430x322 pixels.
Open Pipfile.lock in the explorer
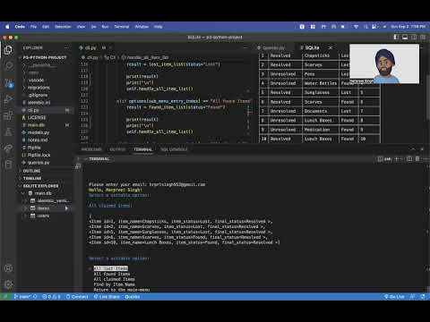(x=39, y=155)
